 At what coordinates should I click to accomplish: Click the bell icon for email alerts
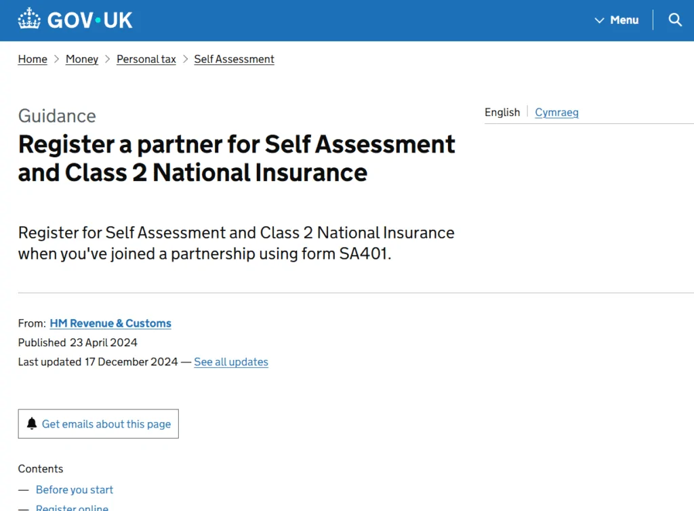(32, 424)
